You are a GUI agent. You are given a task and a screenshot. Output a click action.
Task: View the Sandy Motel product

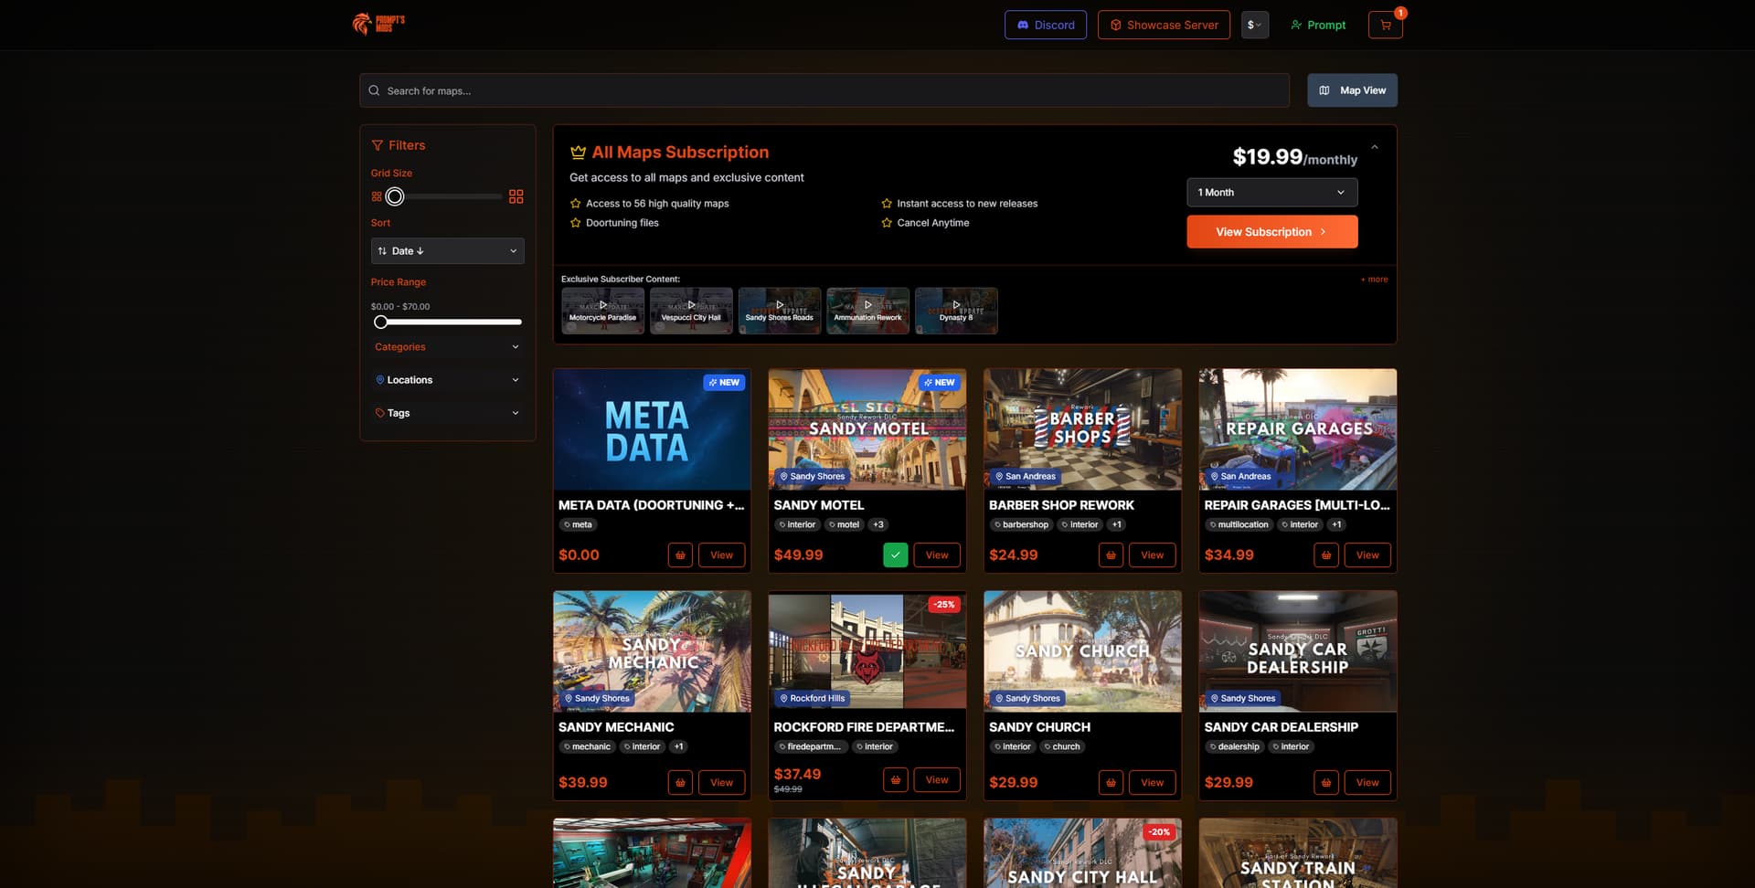click(x=937, y=555)
